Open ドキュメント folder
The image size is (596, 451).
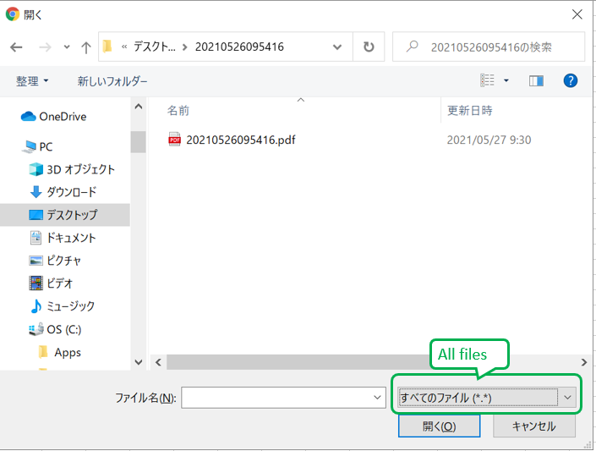click(63, 238)
